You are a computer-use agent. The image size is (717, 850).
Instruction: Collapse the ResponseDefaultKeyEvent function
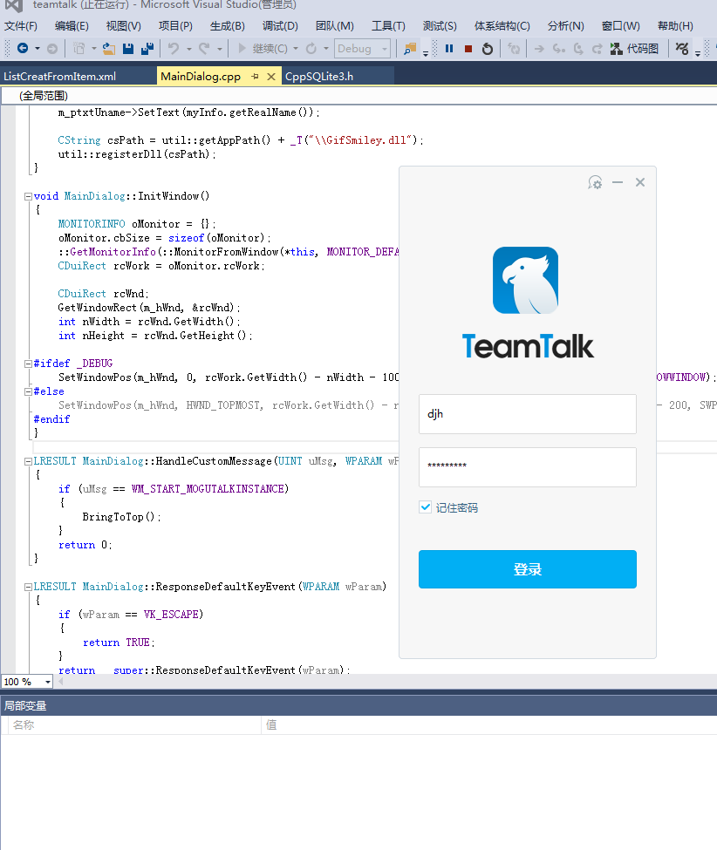click(28, 587)
